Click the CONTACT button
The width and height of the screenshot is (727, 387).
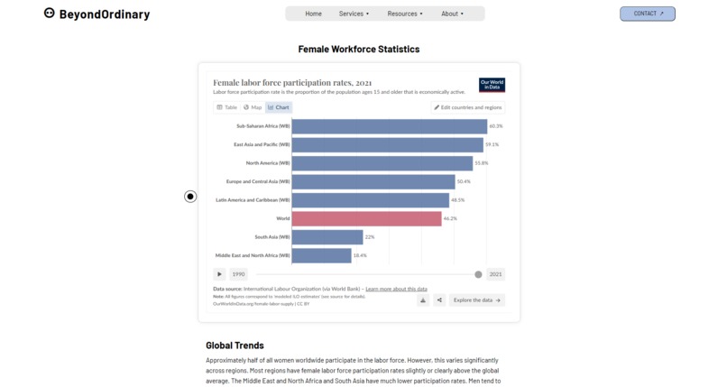click(648, 14)
